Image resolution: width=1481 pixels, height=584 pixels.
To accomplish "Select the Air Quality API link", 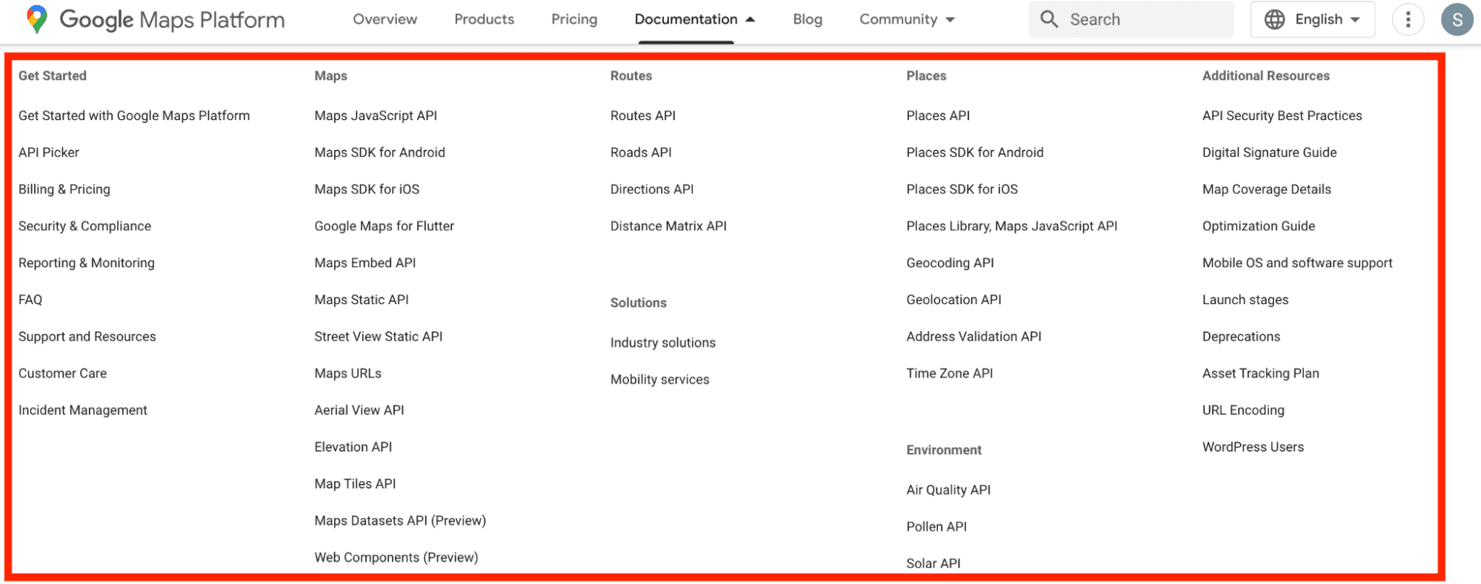I will point(948,489).
